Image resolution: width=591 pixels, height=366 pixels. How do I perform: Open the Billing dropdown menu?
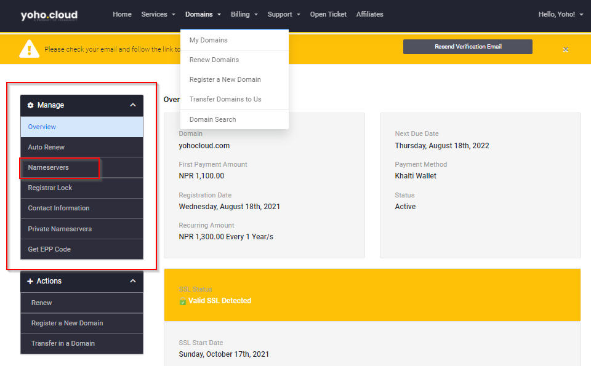[244, 14]
